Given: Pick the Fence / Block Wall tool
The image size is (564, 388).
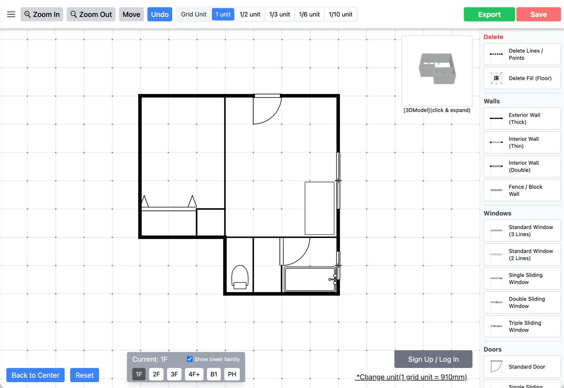Looking at the screenshot, I should point(522,190).
